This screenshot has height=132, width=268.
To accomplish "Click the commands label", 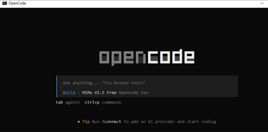I will click(x=111, y=102).
